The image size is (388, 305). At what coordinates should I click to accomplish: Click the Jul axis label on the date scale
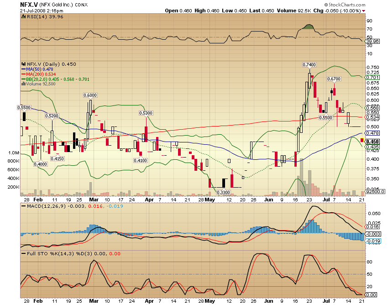[327, 200]
